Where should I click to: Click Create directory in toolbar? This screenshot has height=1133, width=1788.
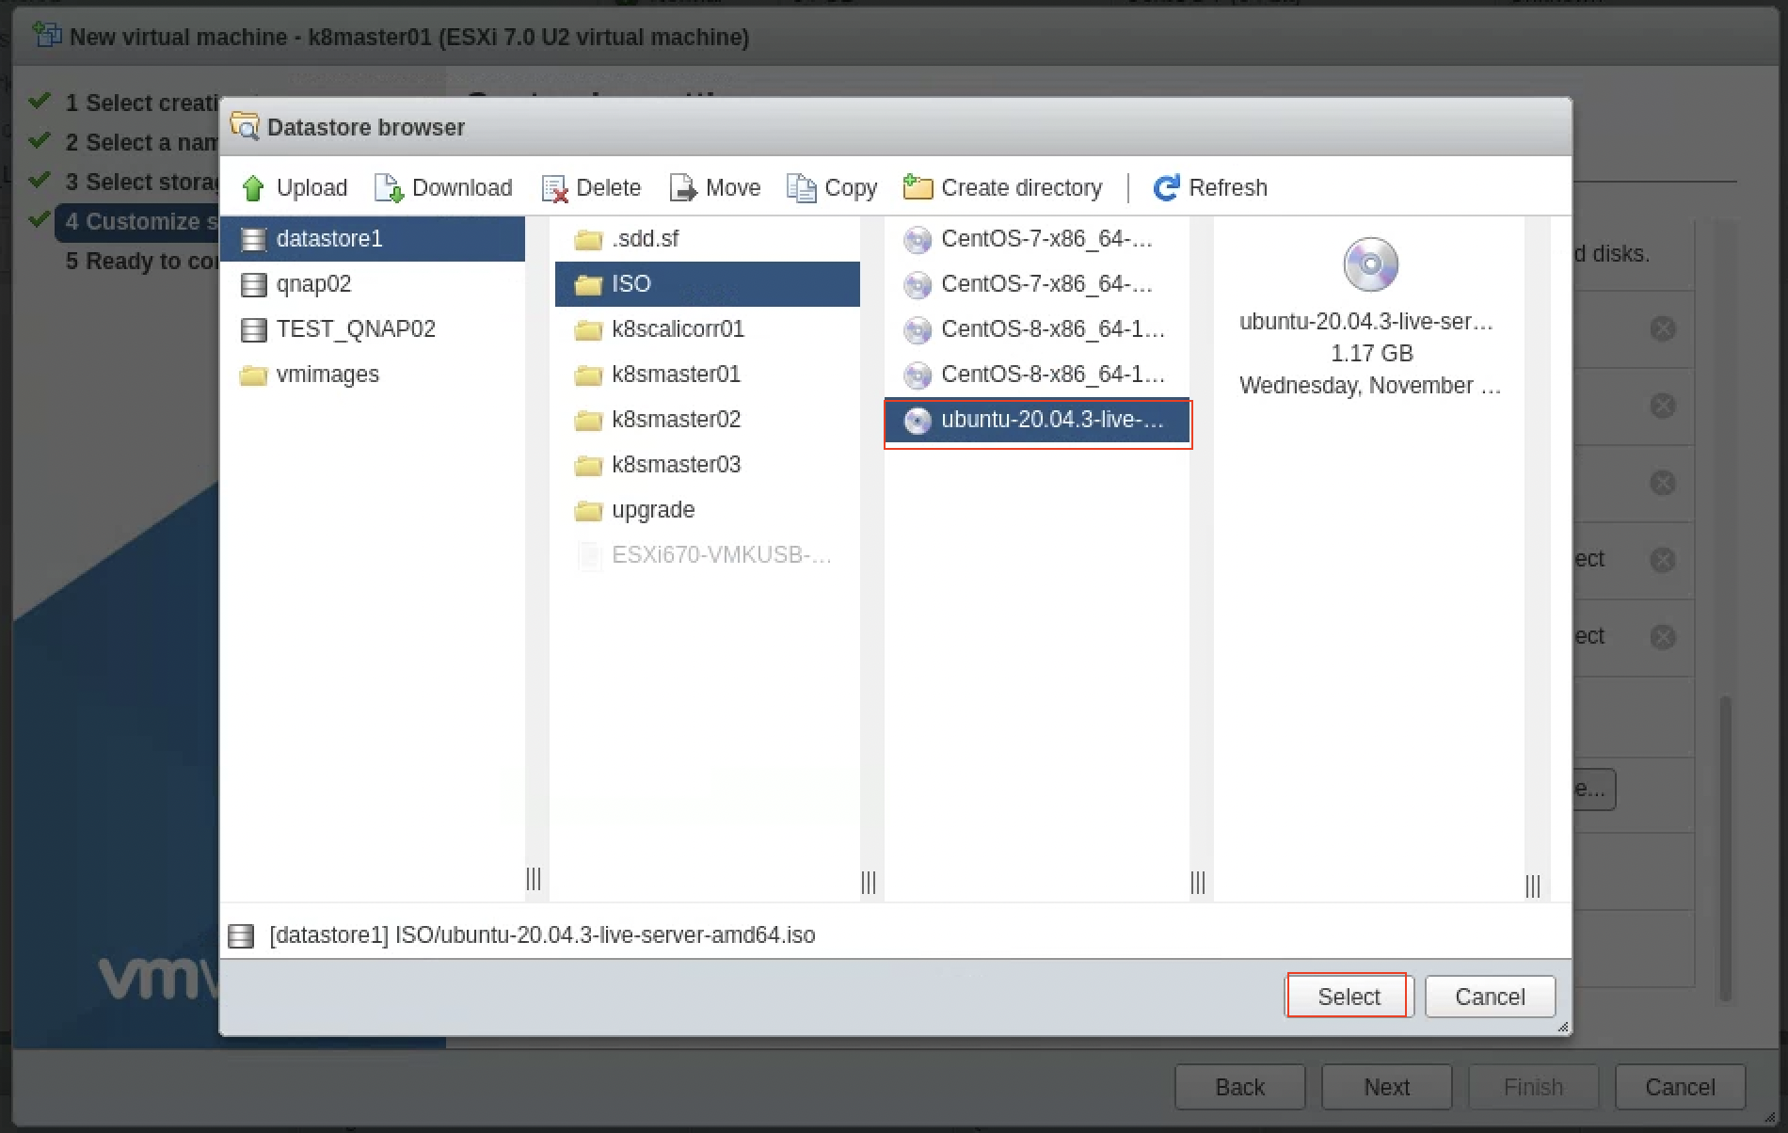point(1002,188)
